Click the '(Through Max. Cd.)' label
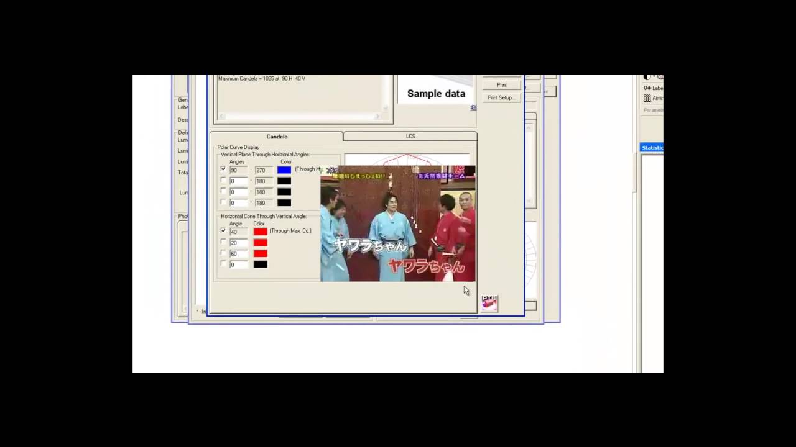 (290, 231)
